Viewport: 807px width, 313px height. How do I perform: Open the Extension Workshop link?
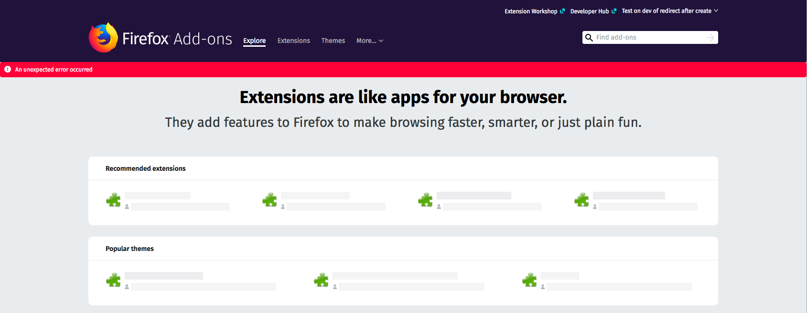(531, 11)
